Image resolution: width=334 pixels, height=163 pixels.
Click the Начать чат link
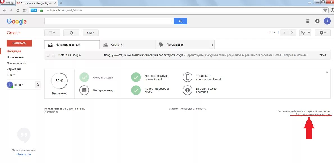(24, 155)
